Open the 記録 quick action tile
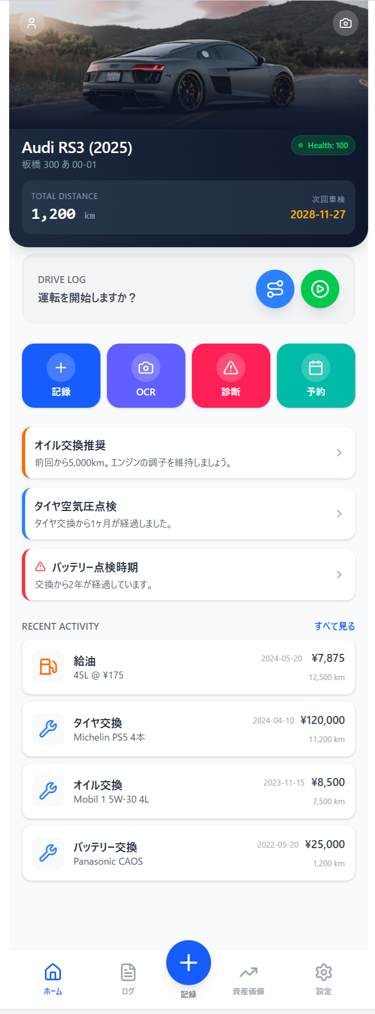The width and height of the screenshot is (375, 1014). point(61,376)
